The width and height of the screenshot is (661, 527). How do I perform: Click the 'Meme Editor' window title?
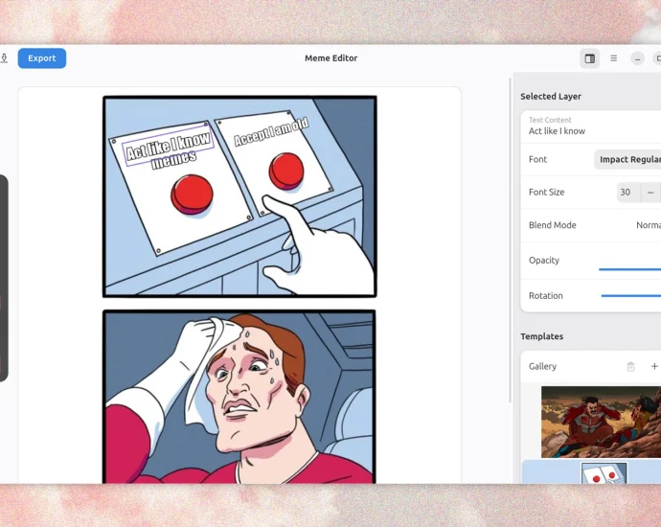click(x=330, y=58)
